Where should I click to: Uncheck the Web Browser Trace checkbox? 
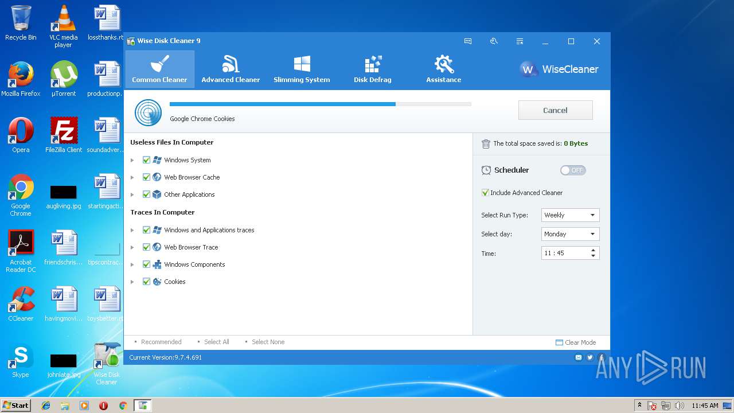[x=146, y=247]
